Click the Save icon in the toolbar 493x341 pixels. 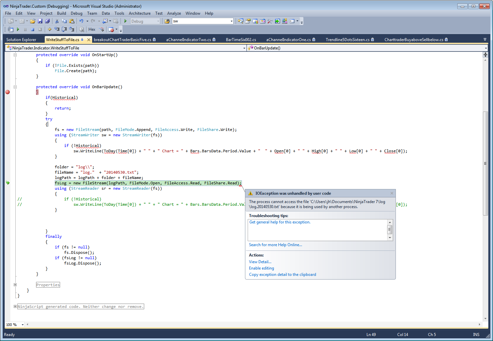pos(40,21)
